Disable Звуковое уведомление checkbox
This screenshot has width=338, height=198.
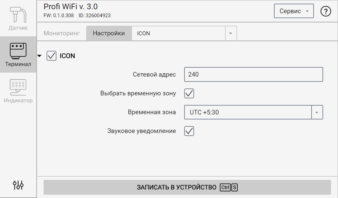coord(189,131)
